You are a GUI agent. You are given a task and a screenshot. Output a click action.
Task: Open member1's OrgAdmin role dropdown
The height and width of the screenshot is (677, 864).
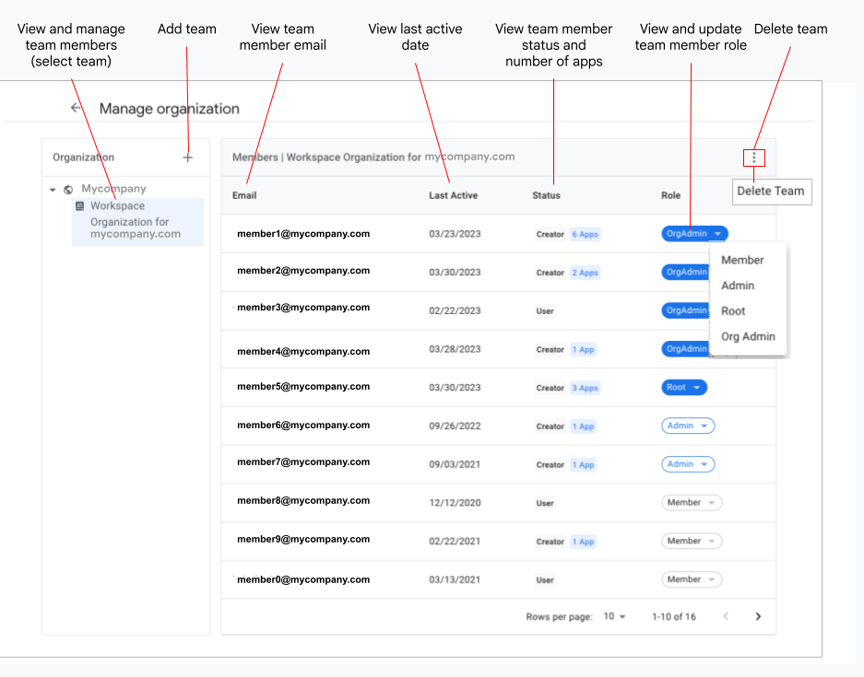694,233
